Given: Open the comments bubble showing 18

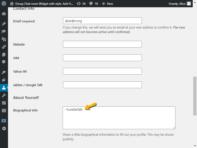Looking at the screenshot, I should (93, 4).
